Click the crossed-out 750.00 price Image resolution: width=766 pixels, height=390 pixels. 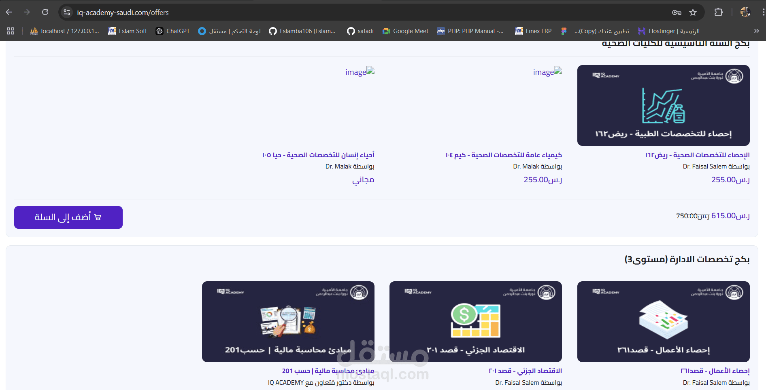(x=693, y=216)
